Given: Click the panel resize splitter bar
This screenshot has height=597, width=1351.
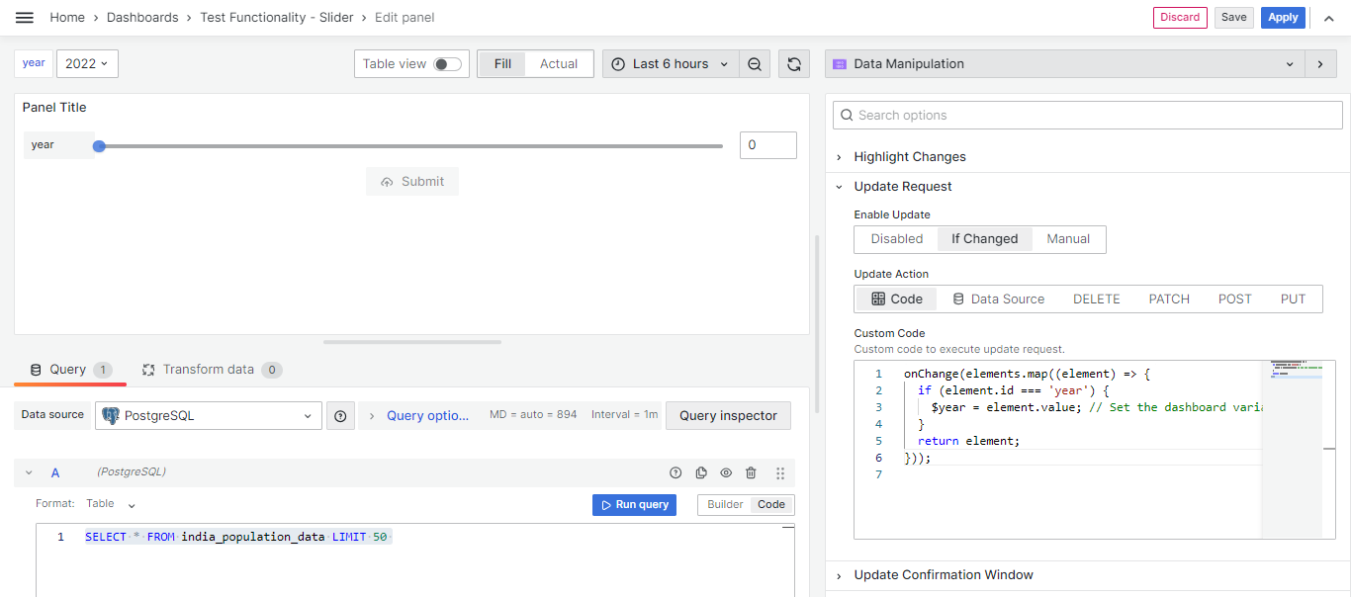Looking at the screenshot, I should (x=412, y=342).
